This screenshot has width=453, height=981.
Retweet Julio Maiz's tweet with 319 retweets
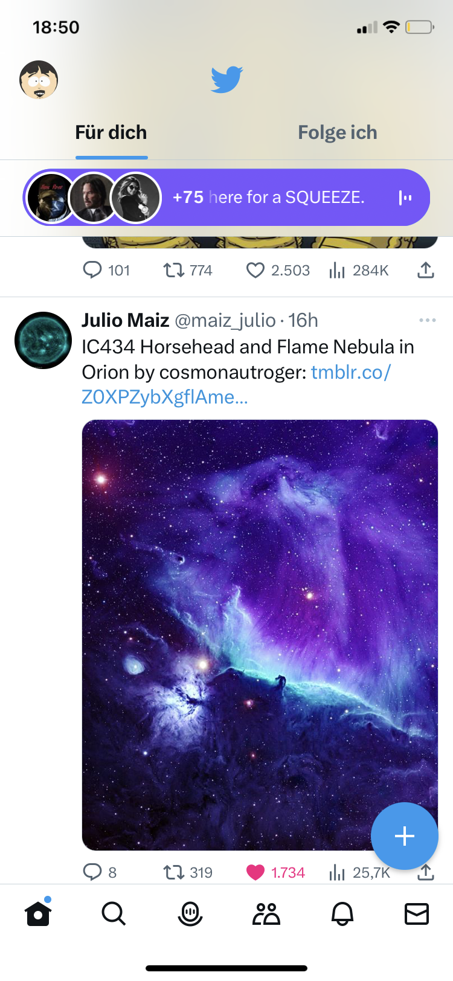174,872
